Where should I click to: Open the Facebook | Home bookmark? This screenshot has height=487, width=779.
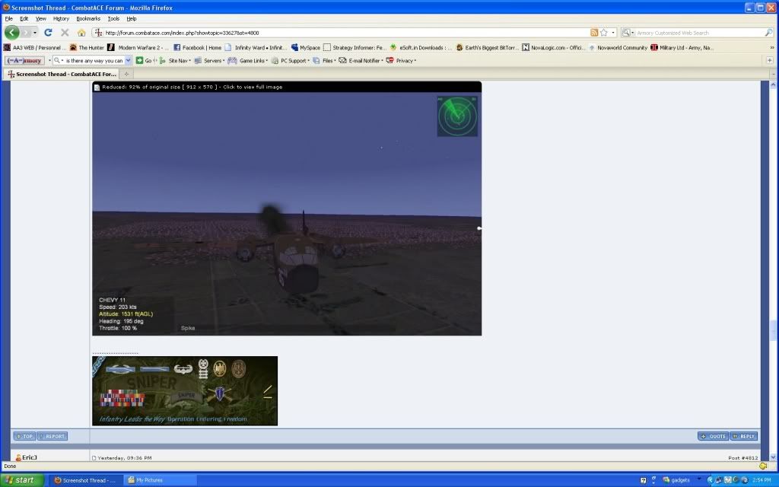point(197,48)
